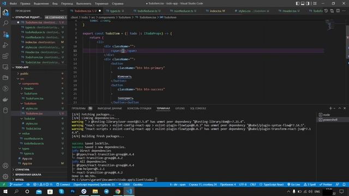Open the Search view in activity bar
The image size is (349, 196).
click(x=5, y=23)
